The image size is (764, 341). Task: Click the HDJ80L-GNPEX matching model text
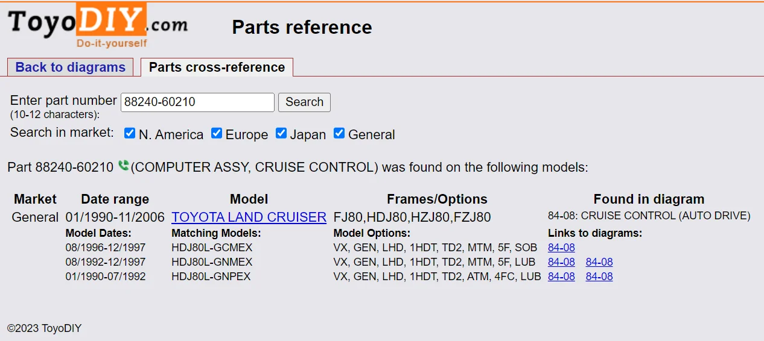coord(211,277)
